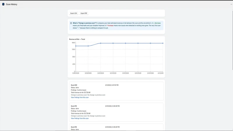Click the Scan History page title

(12, 4)
